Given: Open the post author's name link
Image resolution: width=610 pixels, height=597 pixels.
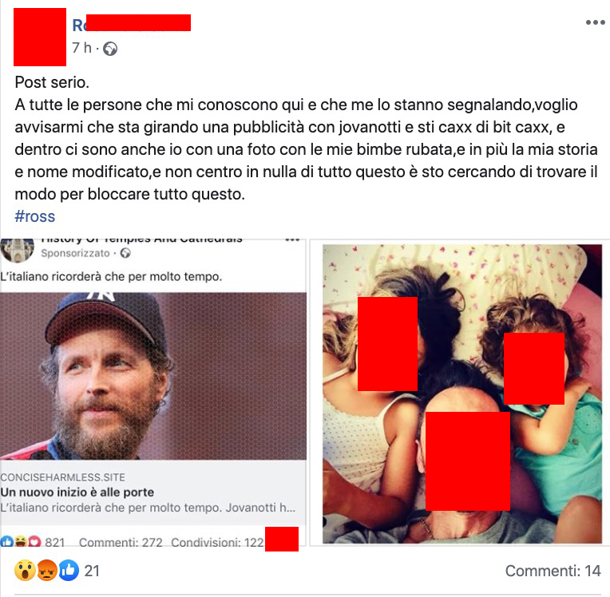Looking at the screenshot, I should 132,23.
